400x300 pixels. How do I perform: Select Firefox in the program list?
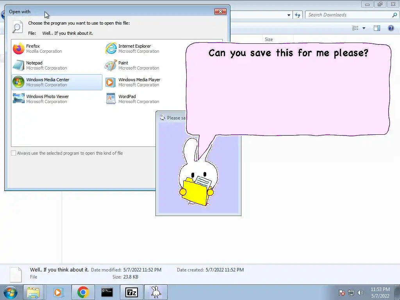pos(57,48)
